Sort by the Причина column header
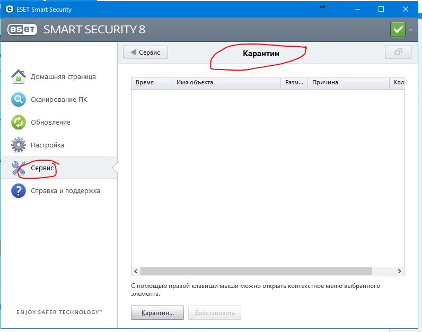 click(x=348, y=83)
